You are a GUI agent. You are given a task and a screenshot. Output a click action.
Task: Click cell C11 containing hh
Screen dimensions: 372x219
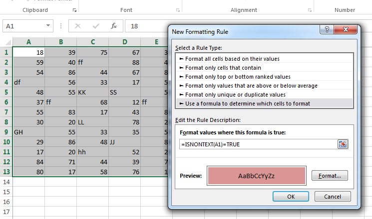(93, 152)
